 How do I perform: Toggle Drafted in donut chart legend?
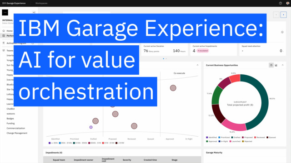click(x=236, y=137)
